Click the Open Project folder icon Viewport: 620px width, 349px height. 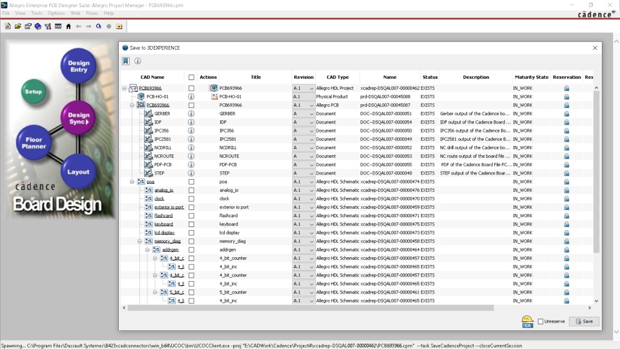(x=18, y=26)
